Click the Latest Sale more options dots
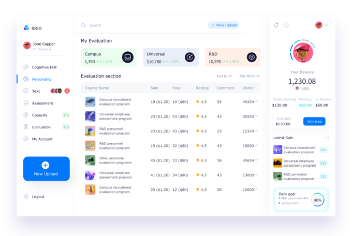This screenshot has height=236, width=352. coord(327,138)
